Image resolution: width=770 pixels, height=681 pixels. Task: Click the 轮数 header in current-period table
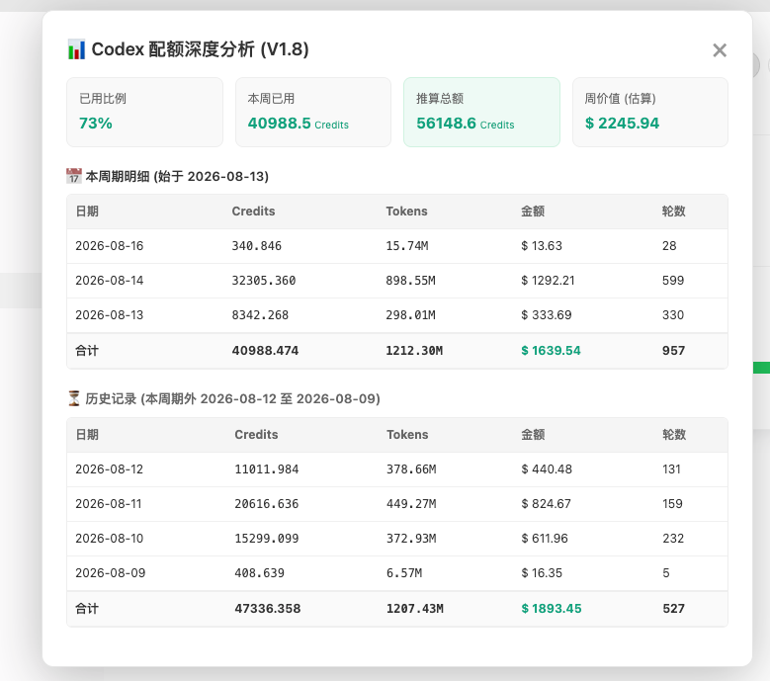coord(673,212)
